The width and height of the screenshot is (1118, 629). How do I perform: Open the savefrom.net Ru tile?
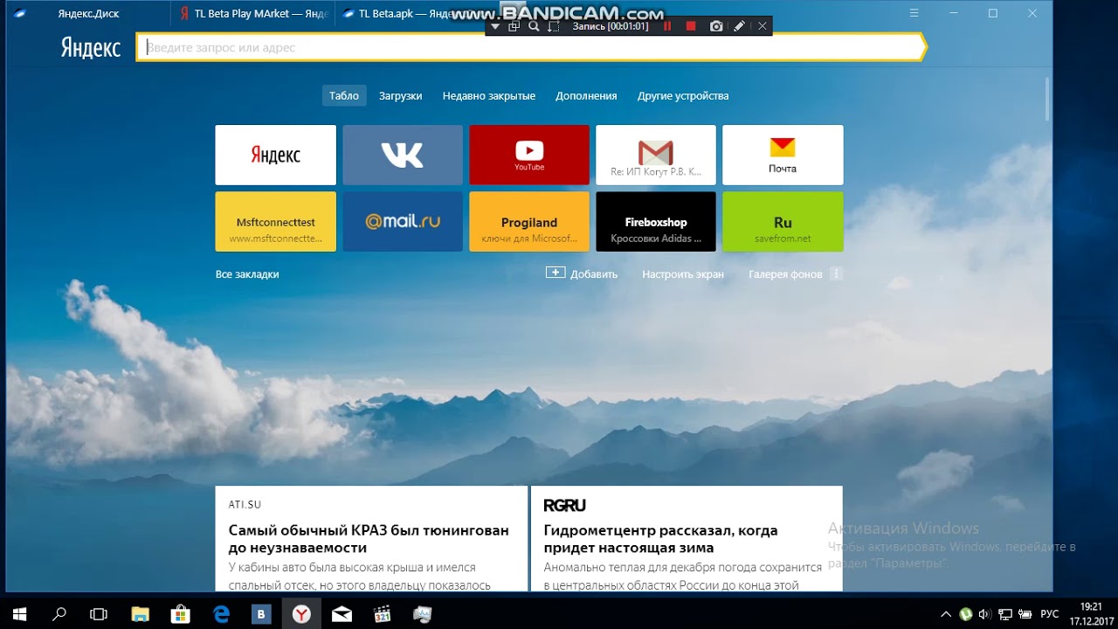pyautogui.click(x=783, y=222)
